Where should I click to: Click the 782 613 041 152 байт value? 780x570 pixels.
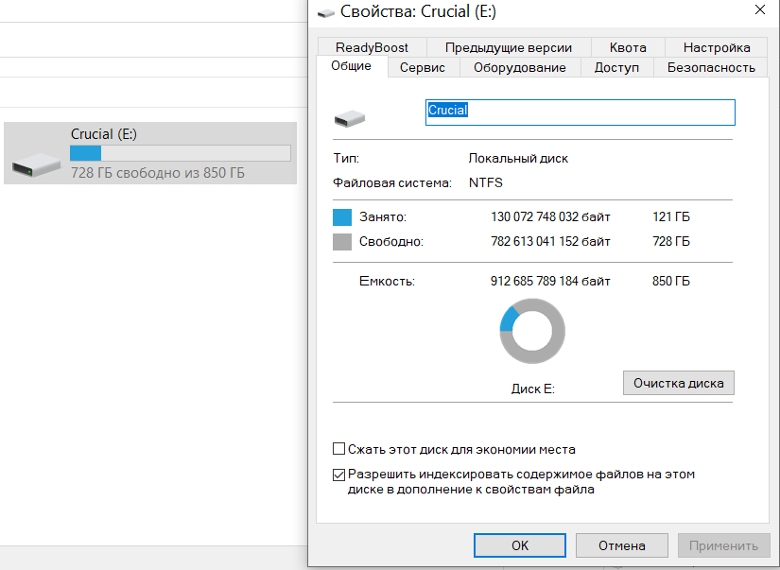550,241
